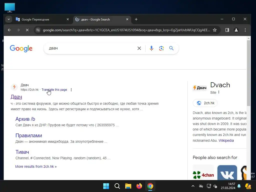Open Chrome profile menu
The image size is (256, 192).
pyautogui.click(x=236, y=30)
